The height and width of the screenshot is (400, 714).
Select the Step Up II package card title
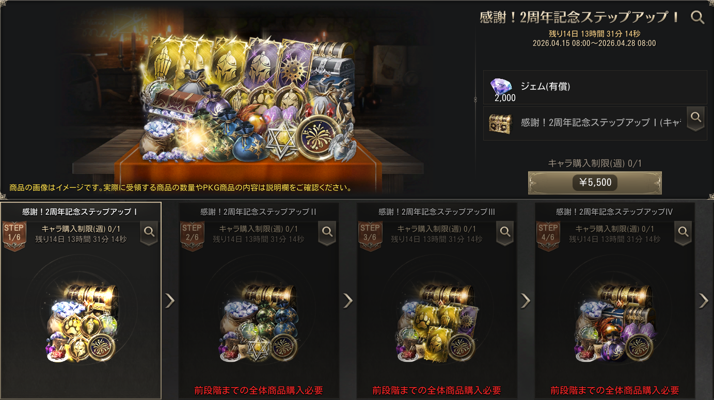point(258,212)
